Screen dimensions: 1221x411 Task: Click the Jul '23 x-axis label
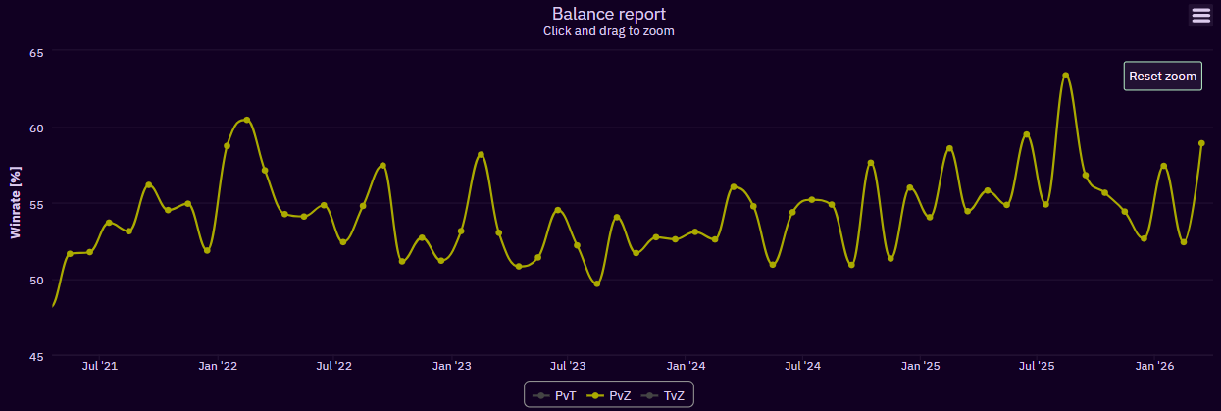(x=568, y=366)
